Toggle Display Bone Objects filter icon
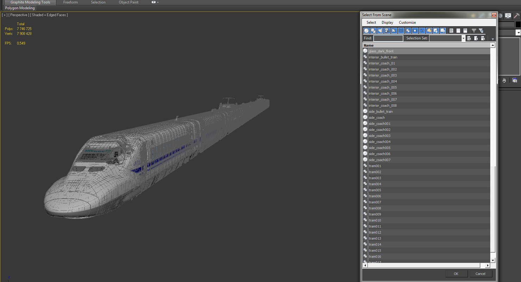This screenshot has width=521, height=282. click(x=422, y=31)
